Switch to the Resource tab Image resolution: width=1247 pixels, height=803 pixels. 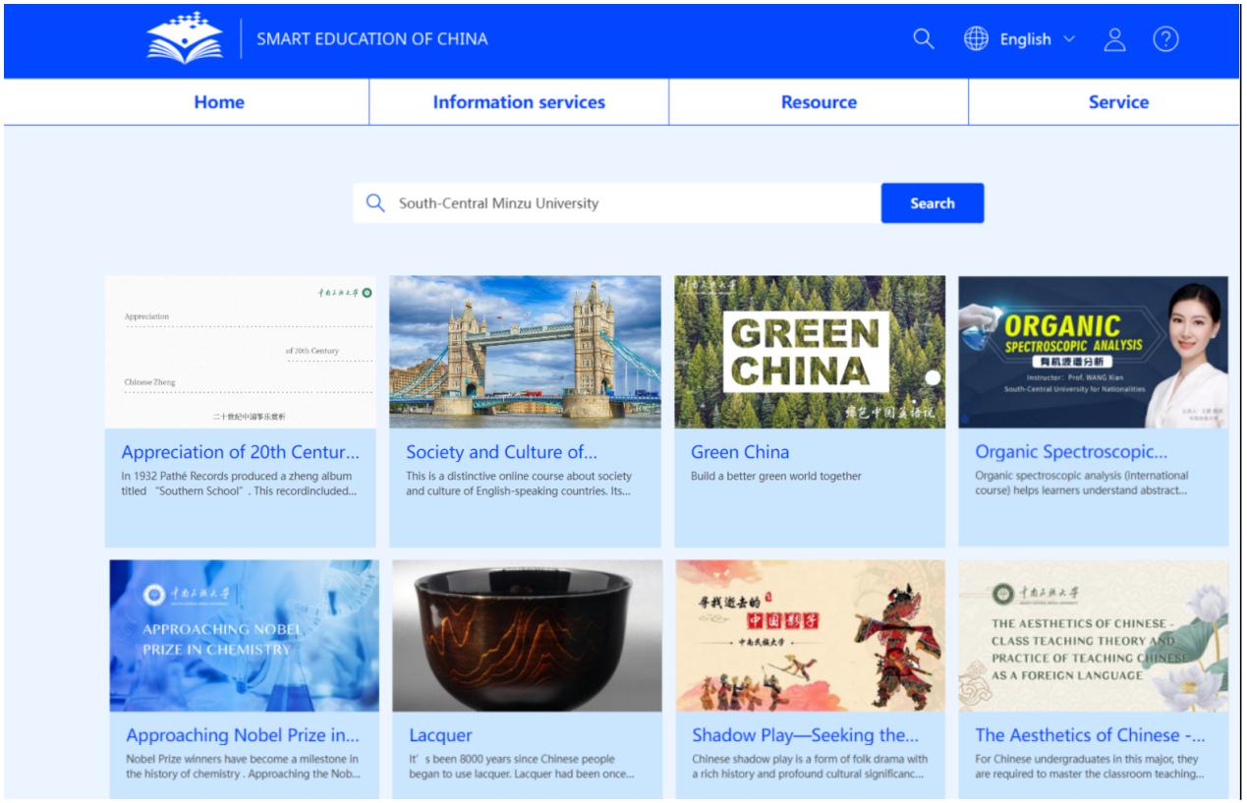pos(819,102)
